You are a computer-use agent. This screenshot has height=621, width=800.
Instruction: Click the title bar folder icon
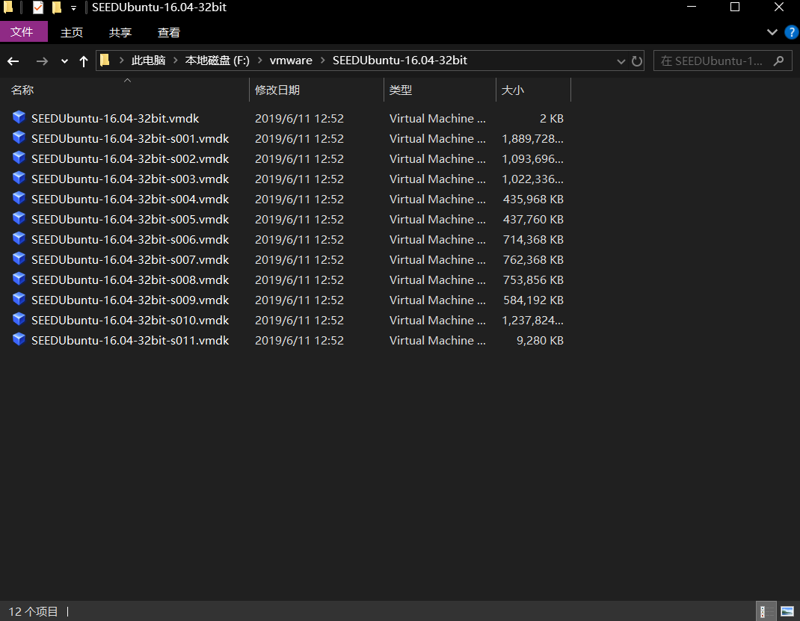coord(8,7)
